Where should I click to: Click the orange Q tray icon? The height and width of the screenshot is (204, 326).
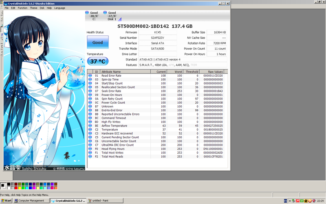coord(310,201)
